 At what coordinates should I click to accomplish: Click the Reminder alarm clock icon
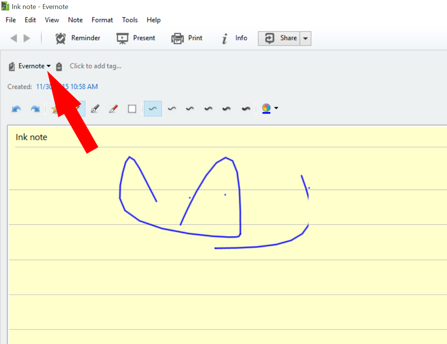pos(61,38)
